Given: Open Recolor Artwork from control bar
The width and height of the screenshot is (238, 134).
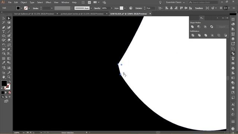Looking at the screenshot, I should (131, 8).
